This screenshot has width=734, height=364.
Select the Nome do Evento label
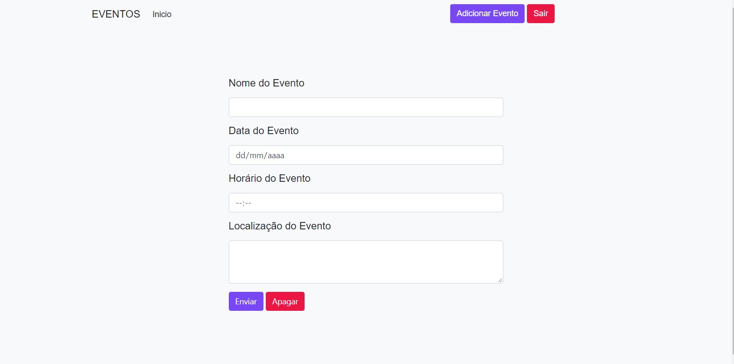(266, 83)
